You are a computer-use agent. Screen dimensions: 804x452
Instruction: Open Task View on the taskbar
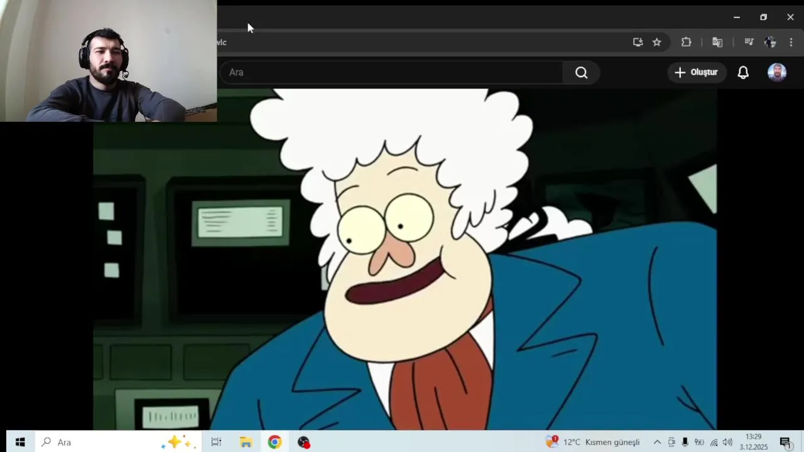[x=216, y=442]
